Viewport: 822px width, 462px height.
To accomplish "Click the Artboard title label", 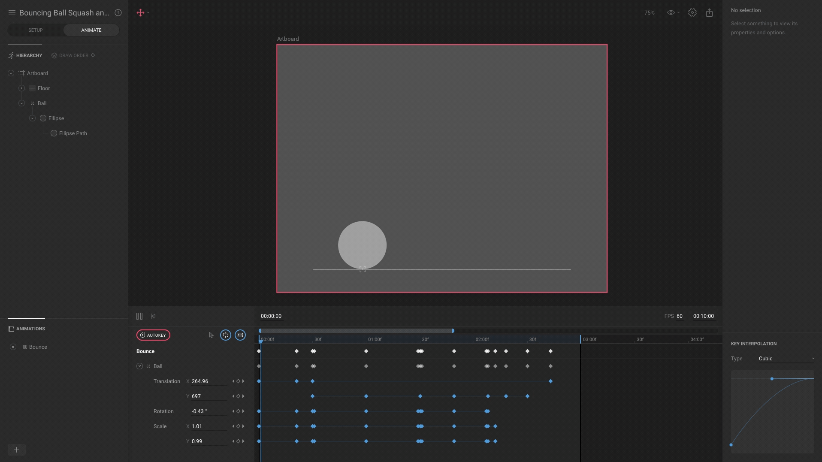I will (x=288, y=39).
